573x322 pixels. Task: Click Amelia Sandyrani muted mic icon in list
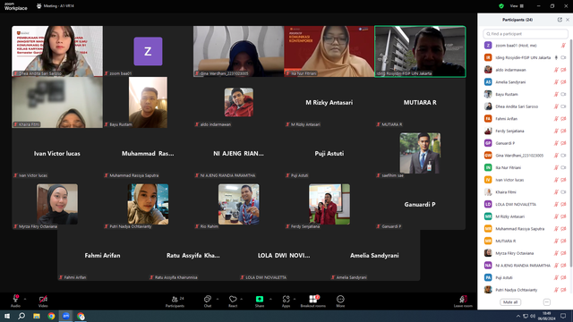[x=556, y=82]
